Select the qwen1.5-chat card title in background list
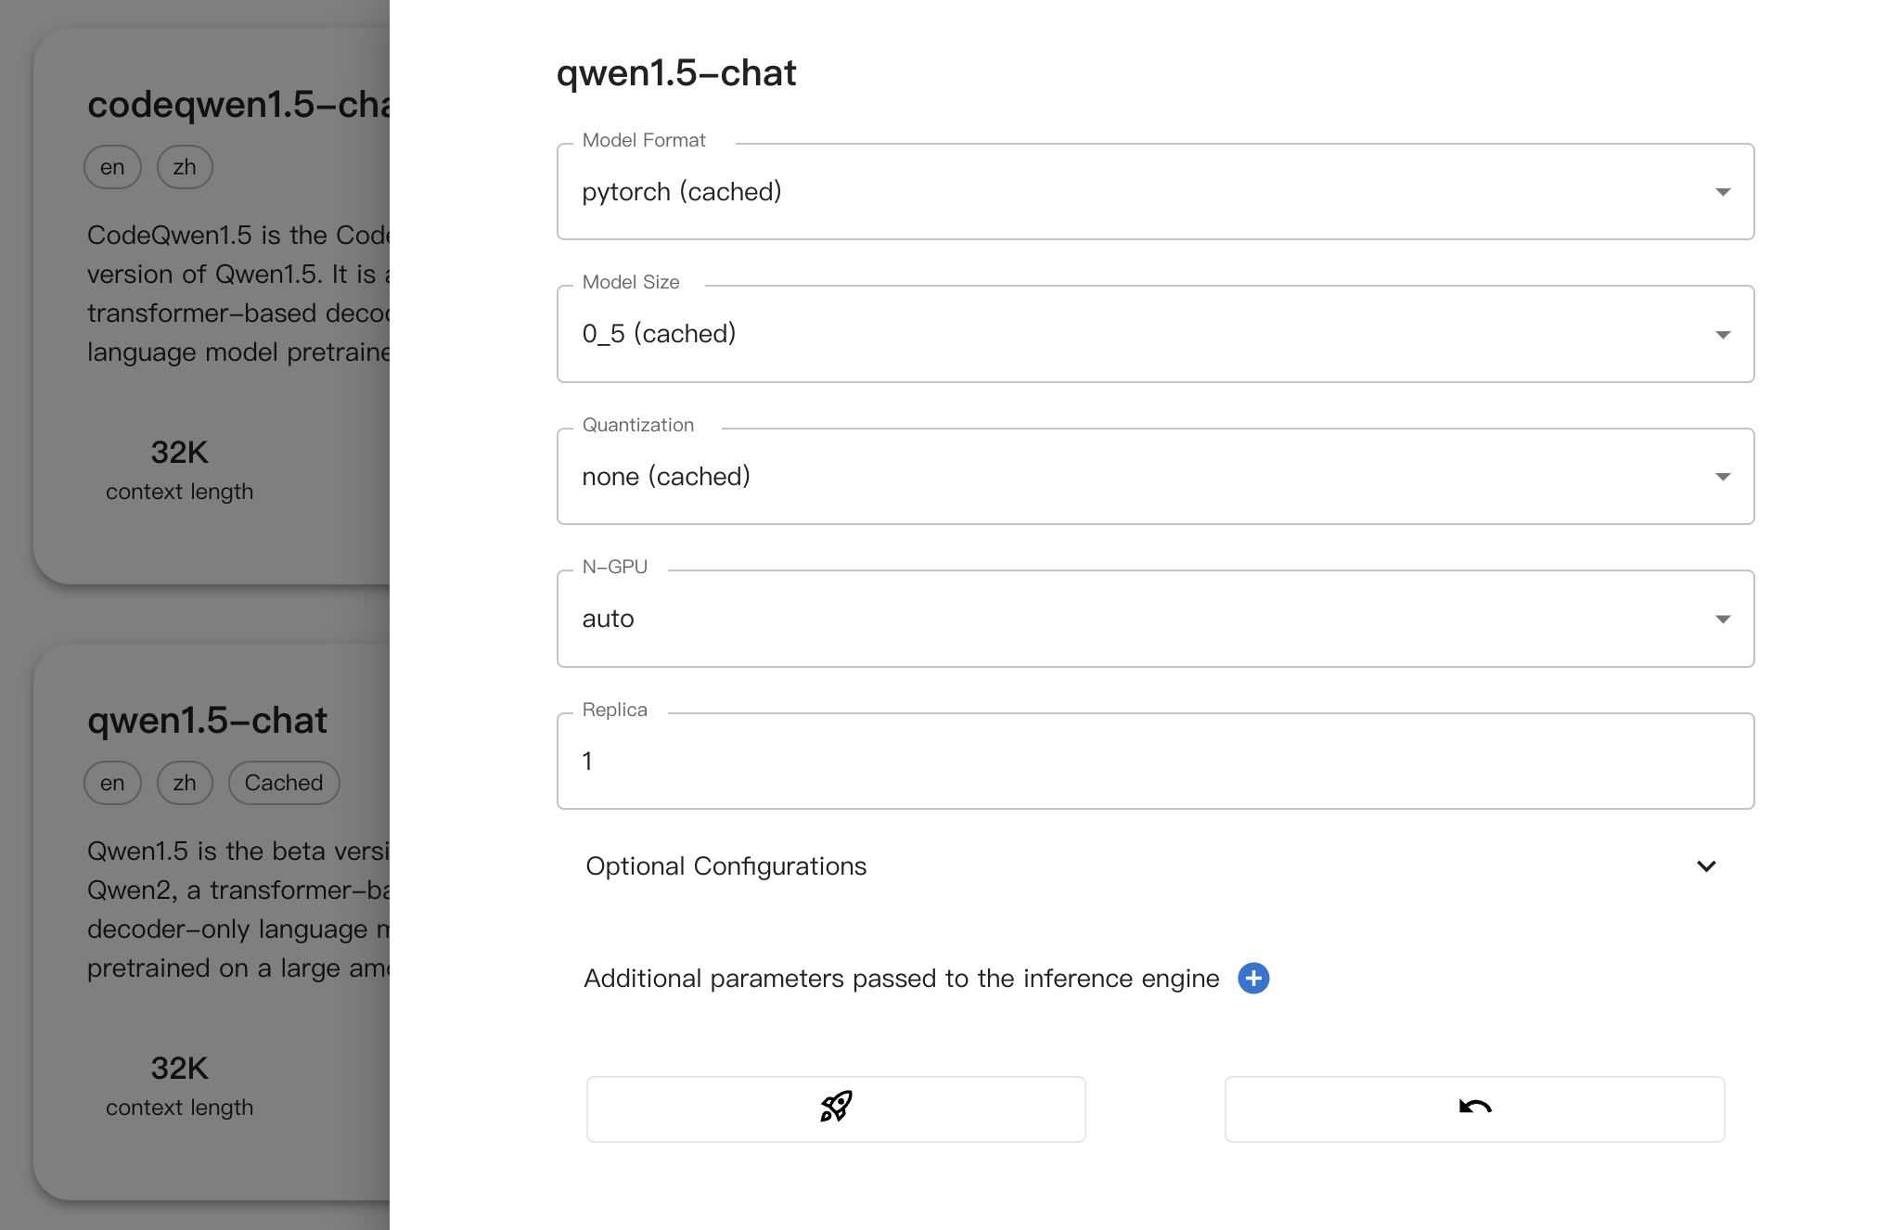Image resolution: width=1887 pixels, height=1230 pixels. tap(208, 721)
